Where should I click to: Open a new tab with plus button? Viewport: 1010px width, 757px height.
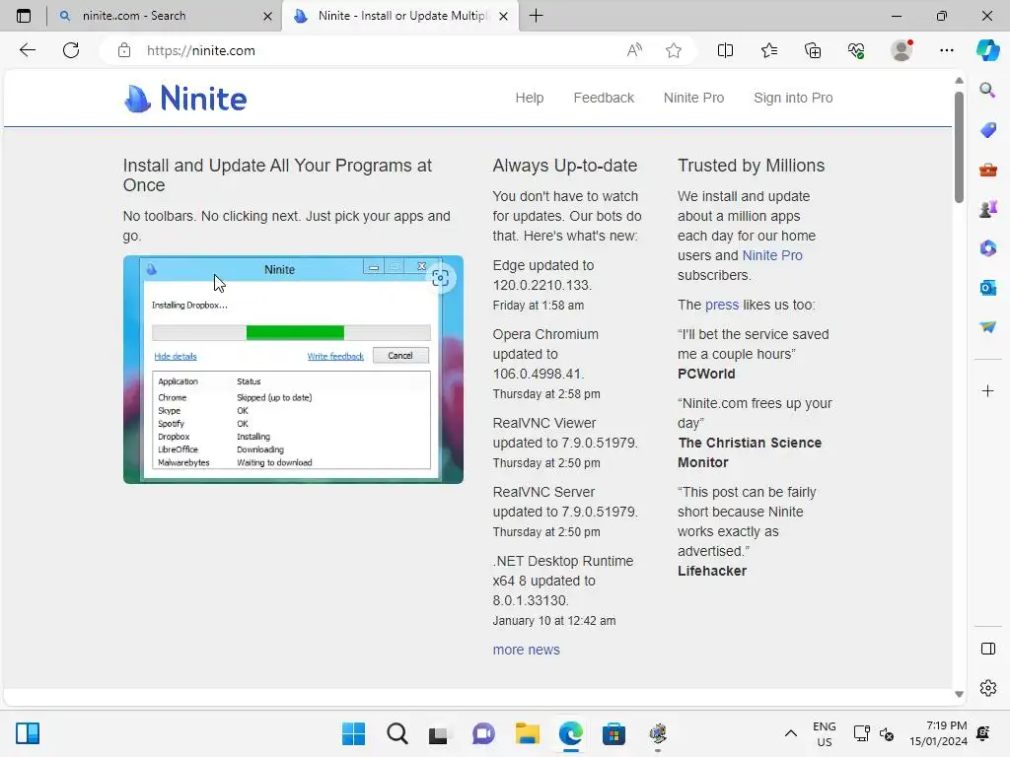click(x=536, y=16)
